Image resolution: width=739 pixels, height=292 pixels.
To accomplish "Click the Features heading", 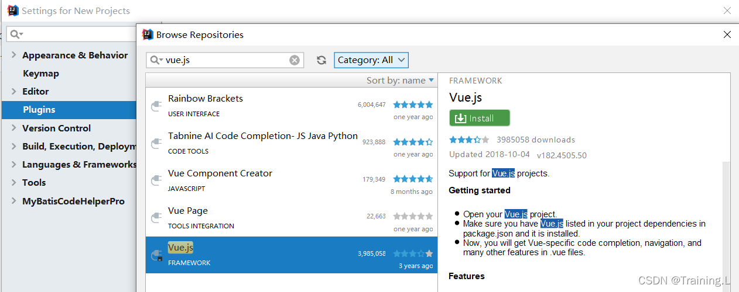I will pos(467,276).
